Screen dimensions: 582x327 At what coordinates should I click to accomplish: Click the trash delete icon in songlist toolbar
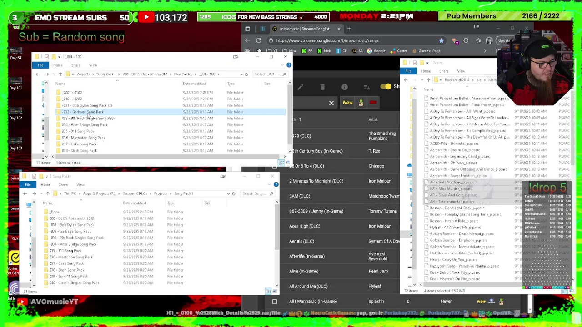click(x=322, y=87)
